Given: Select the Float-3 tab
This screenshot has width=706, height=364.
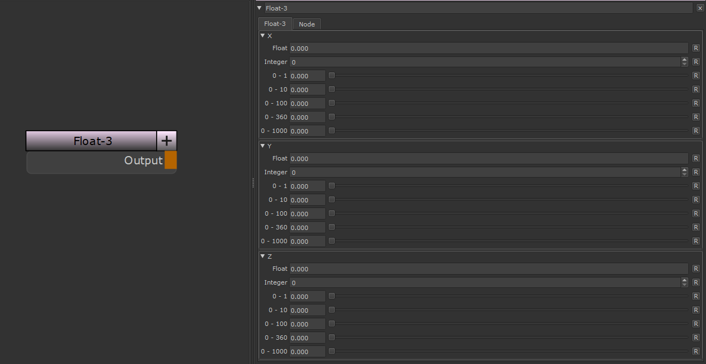Looking at the screenshot, I should [275, 24].
